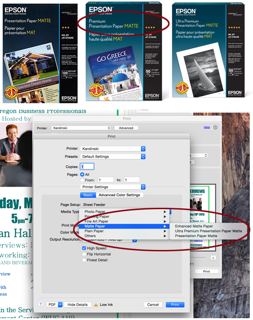Open the PDF dropdown menu
The width and height of the screenshot is (253, 320).
[x=54, y=304]
